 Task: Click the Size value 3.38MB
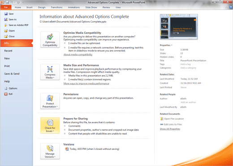[184, 50]
